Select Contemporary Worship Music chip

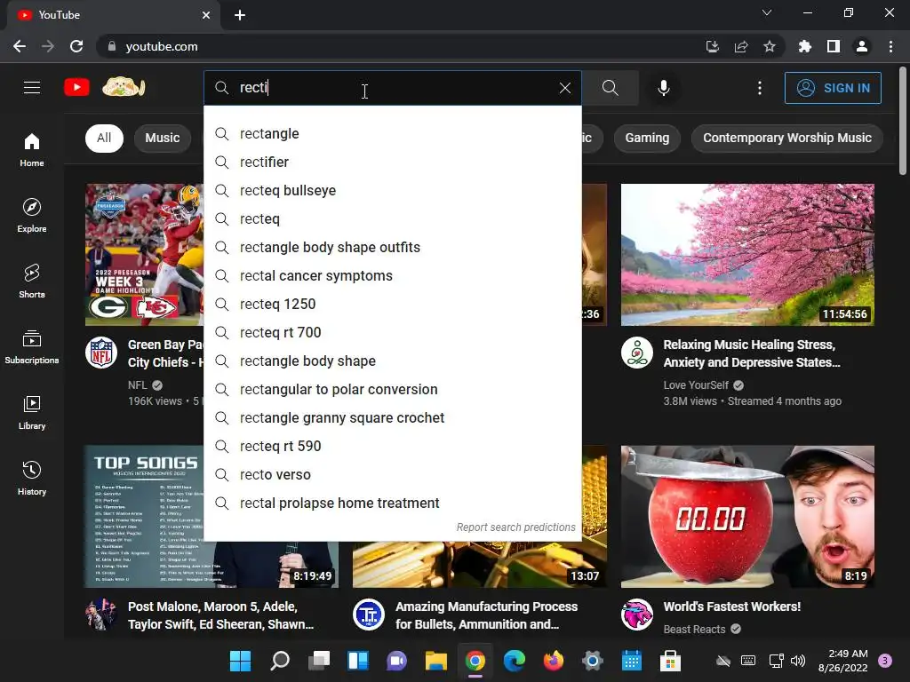[787, 138]
